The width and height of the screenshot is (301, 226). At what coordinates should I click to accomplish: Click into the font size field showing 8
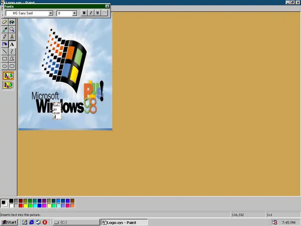tap(64, 13)
